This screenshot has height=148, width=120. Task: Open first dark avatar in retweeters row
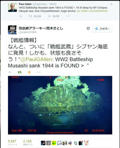pyautogui.click(x=43, y=143)
